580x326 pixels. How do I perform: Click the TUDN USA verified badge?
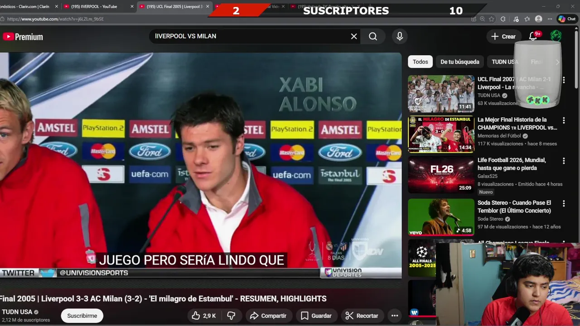pyautogui.click(x=36, y=312)
